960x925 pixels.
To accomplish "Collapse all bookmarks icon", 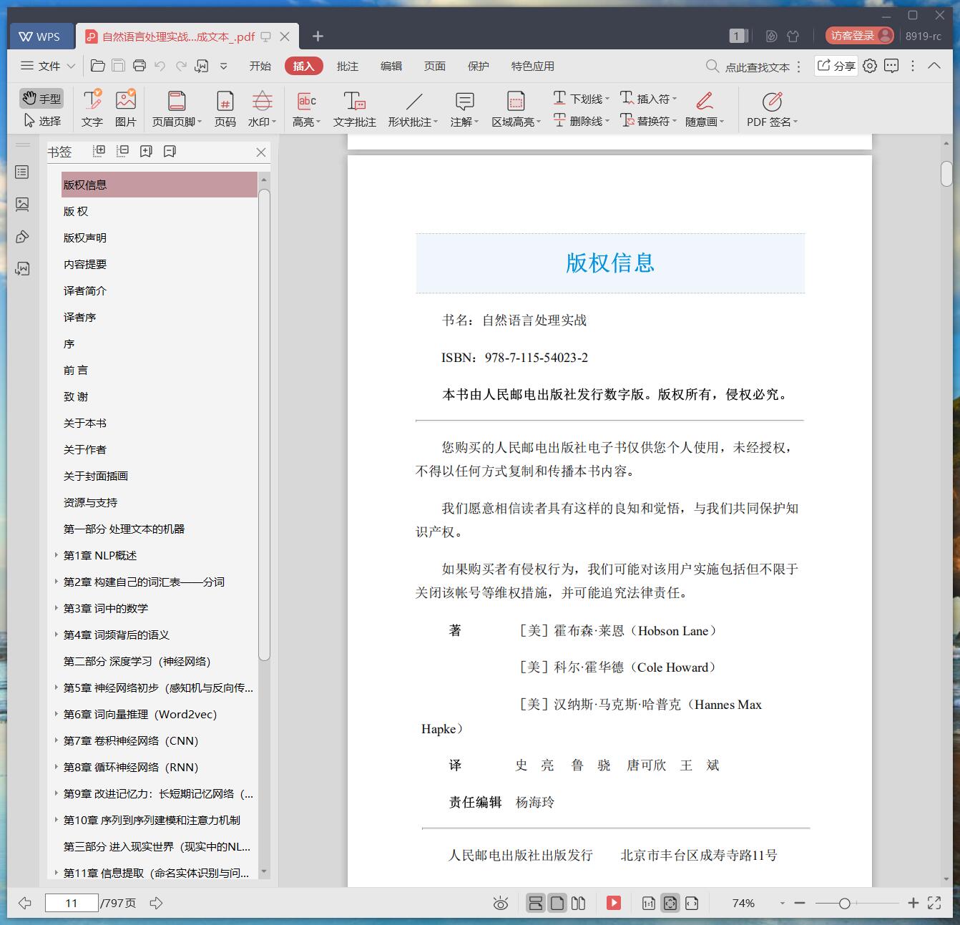I will pos(123,151).
